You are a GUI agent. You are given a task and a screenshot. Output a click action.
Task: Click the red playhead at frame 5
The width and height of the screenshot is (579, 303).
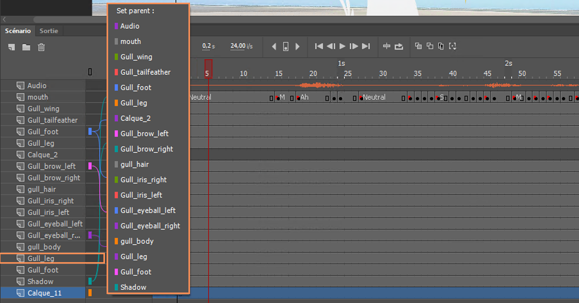[x=208, y=69]
